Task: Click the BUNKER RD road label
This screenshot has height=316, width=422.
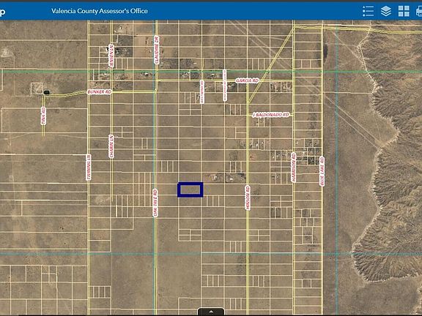Action: click(100, 92)
